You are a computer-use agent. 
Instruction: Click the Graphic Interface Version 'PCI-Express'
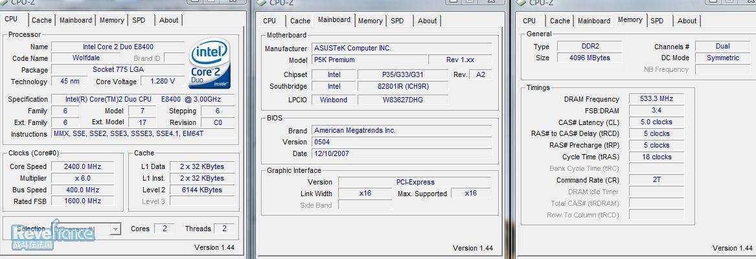point(415,182)
